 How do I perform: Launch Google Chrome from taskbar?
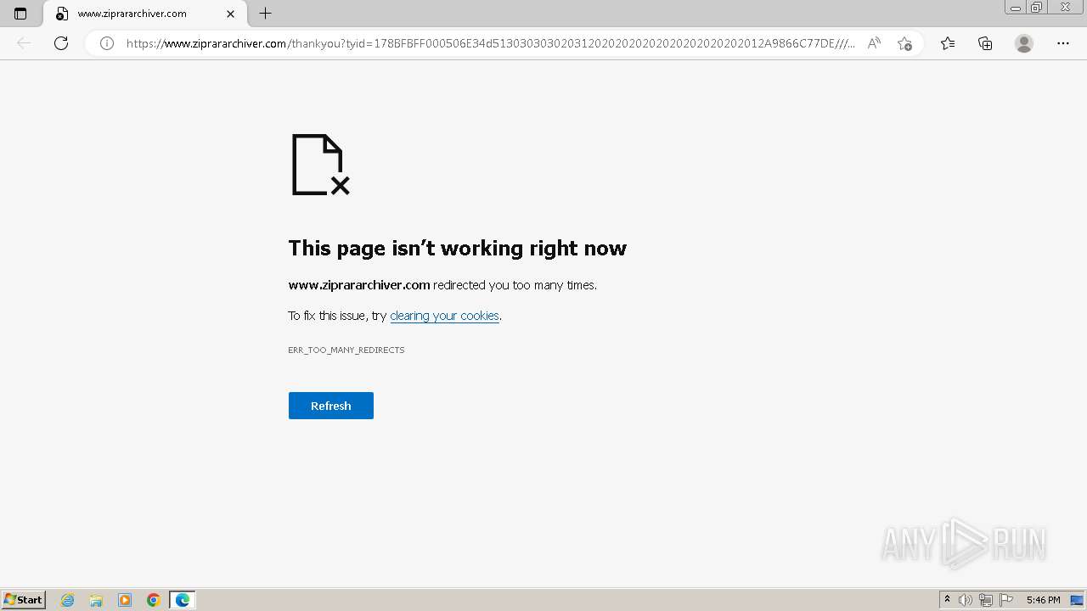(154, 600)
